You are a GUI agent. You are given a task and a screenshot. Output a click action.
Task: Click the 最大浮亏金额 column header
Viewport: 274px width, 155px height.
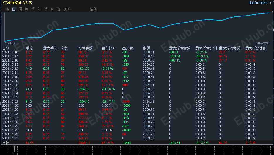180,48
